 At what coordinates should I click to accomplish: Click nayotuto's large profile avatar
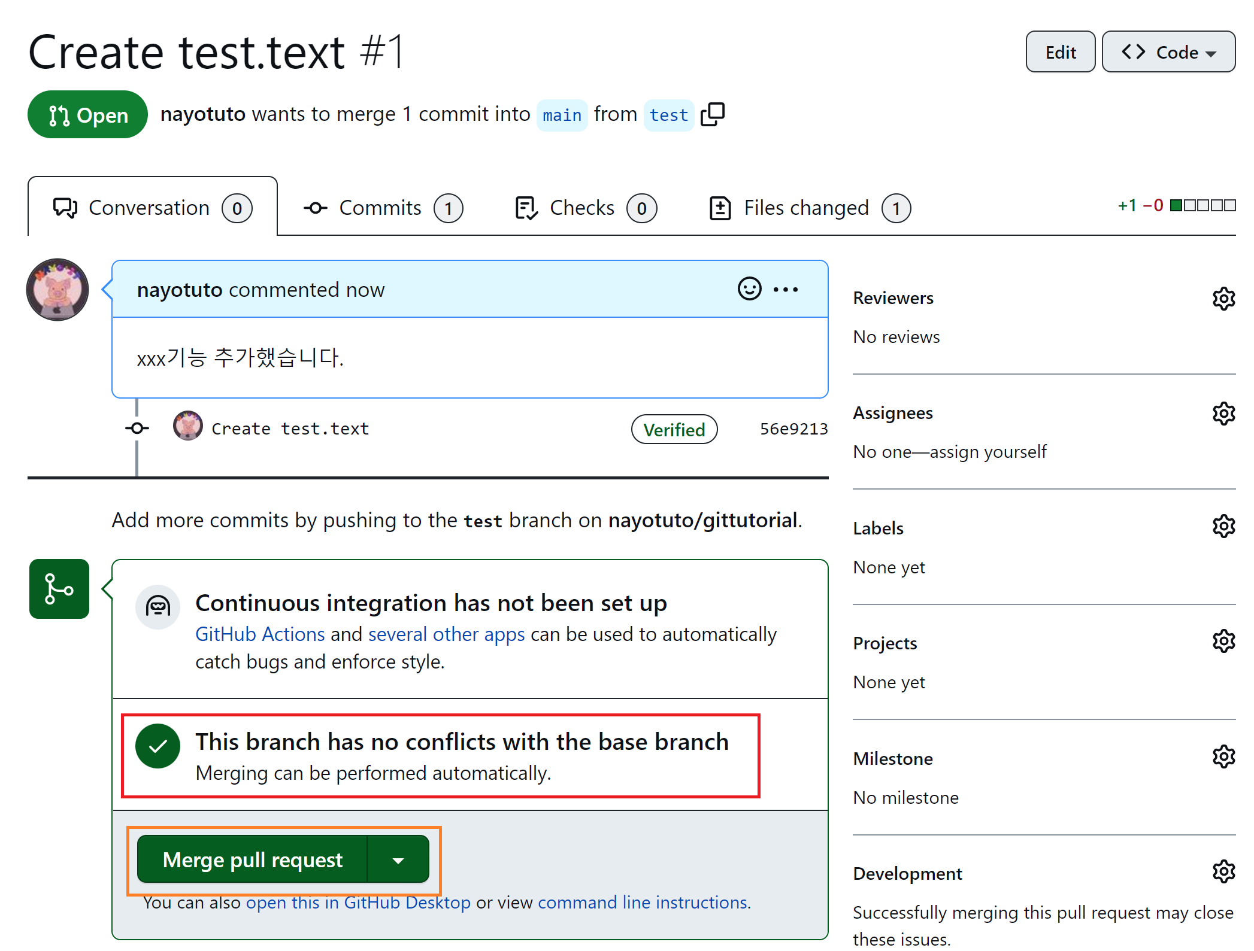click(57, 290)
